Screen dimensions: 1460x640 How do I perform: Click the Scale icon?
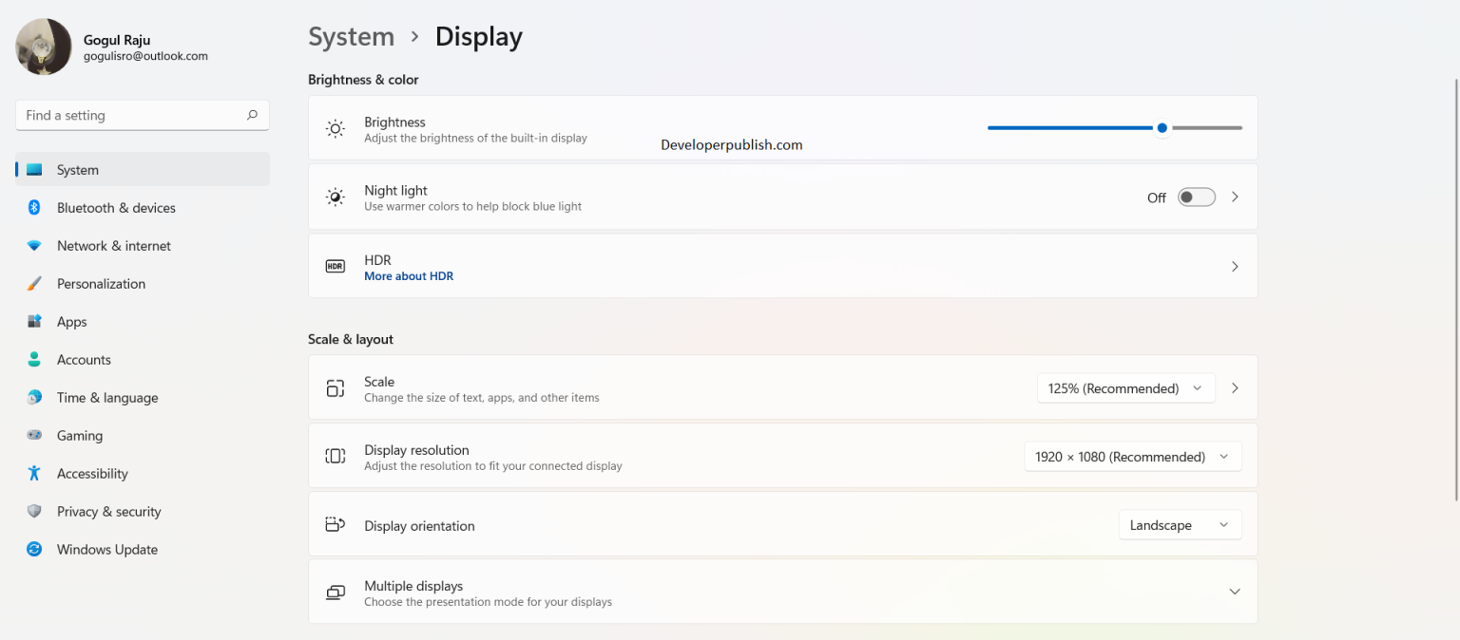(335, 387)
